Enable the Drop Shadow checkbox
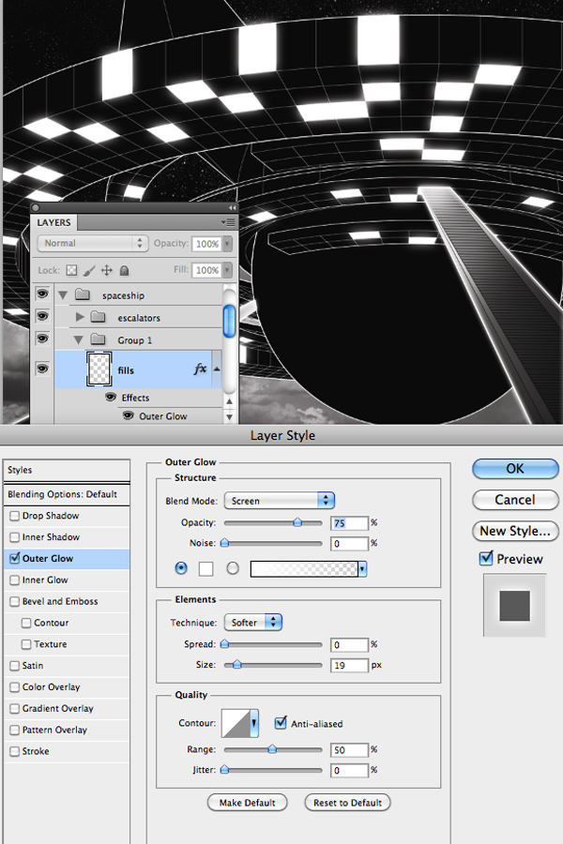 point(15,516)
